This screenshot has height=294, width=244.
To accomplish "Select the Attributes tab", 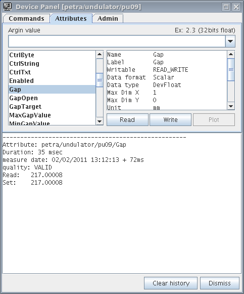I will [x=71, y=19].
